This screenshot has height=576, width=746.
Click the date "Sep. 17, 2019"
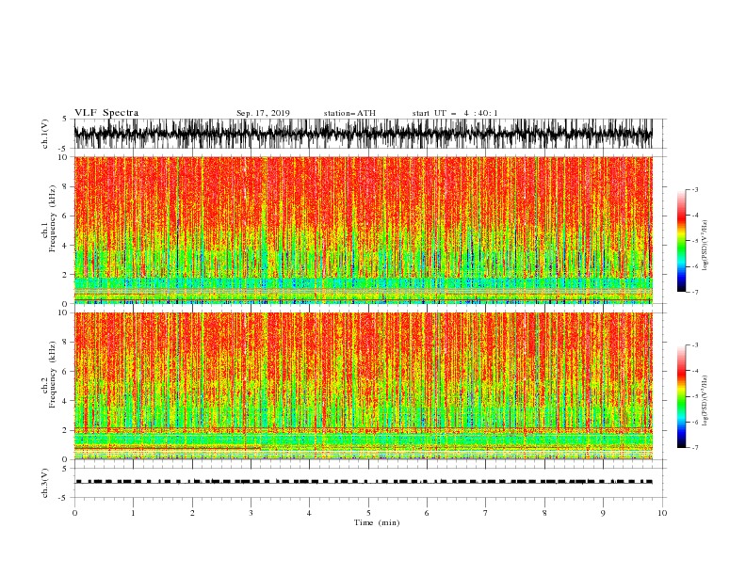263,113
